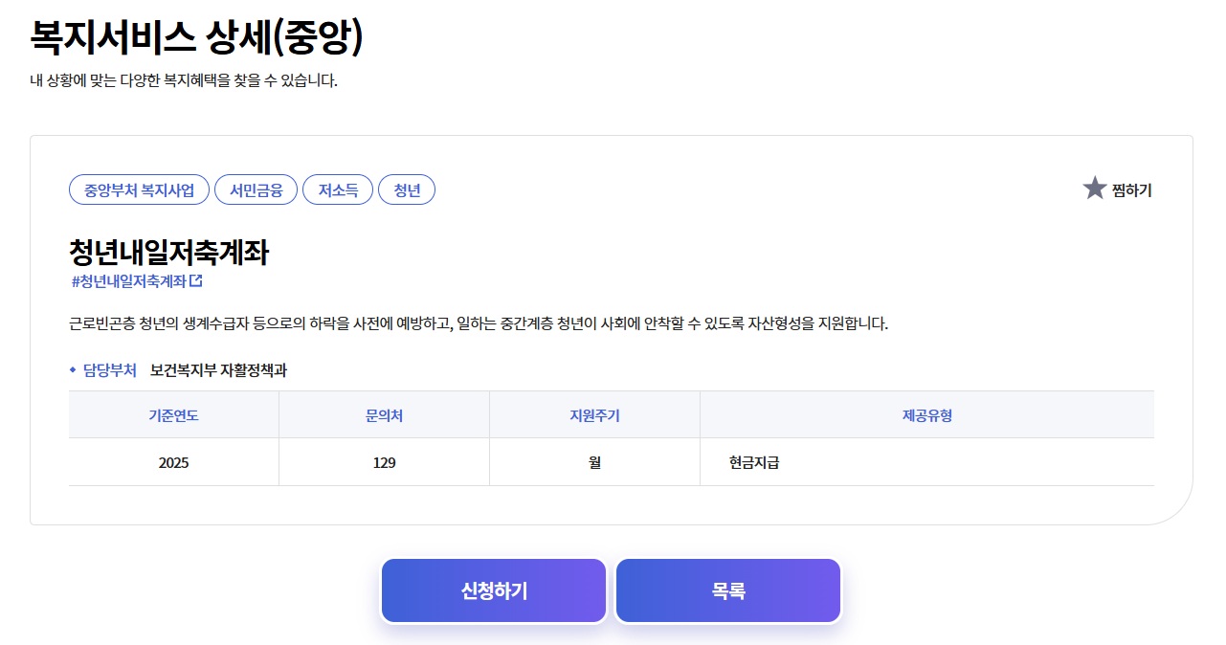Select the 저소득 tag chip
This screenshot has height=645, width=1226.
pos(337,189)
